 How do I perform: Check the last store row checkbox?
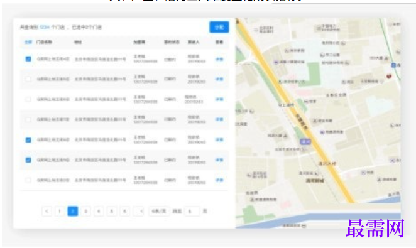point(28,180)
